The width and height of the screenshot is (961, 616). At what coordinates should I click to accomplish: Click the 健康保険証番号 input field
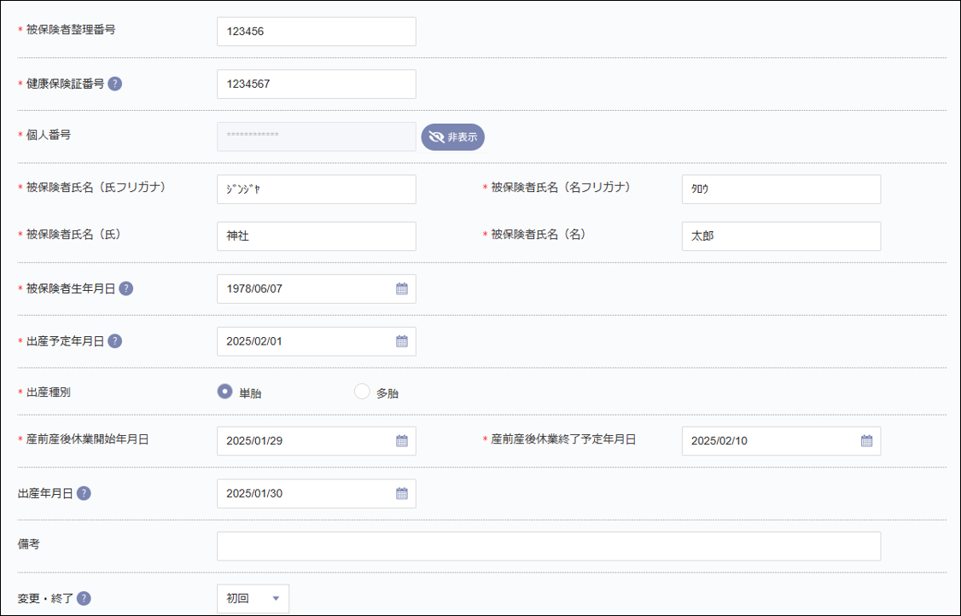pyautogui.click(x=316, y=84)
